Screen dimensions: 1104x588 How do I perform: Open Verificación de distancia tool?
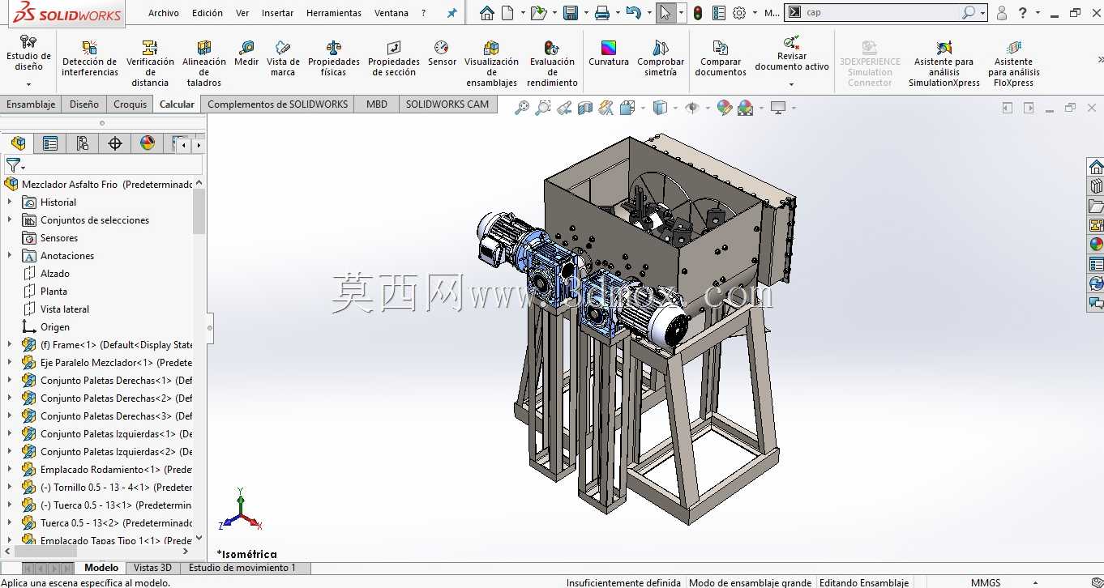[150, 63]
